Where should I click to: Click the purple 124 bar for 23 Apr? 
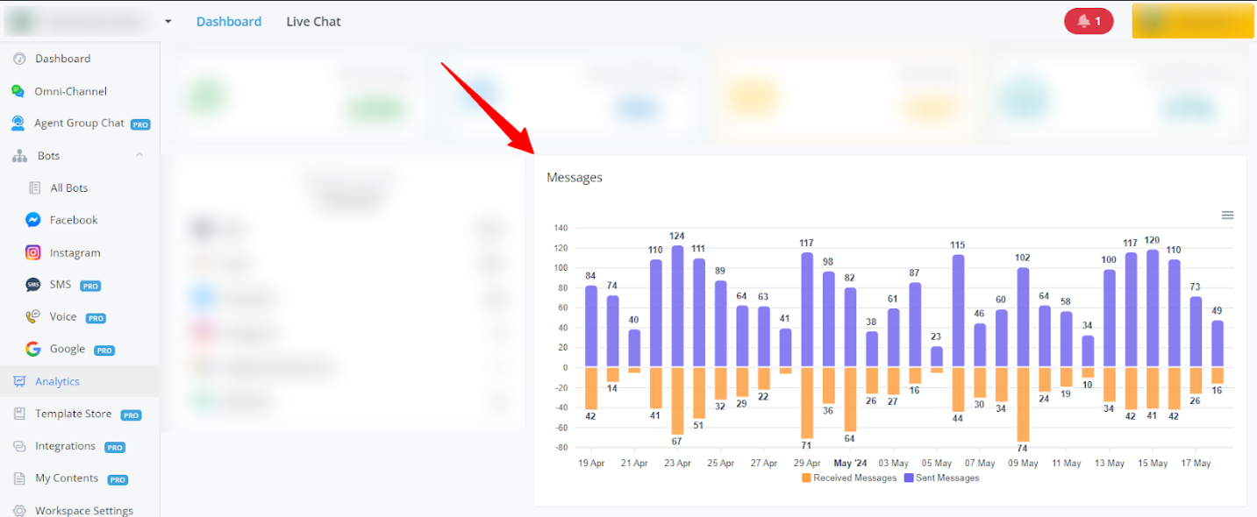[677, 305]
